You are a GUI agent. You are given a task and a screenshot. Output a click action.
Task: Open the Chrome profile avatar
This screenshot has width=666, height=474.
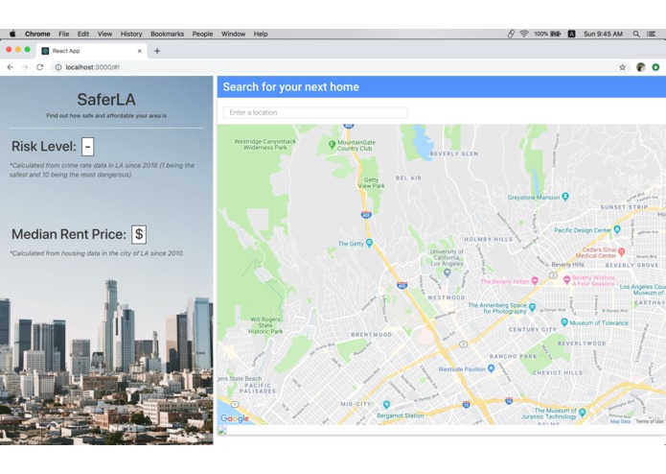point(640,67)
